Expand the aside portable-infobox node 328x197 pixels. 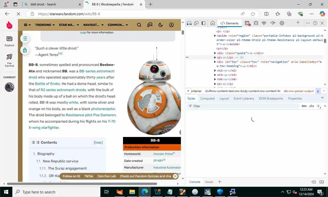(215, 36)
